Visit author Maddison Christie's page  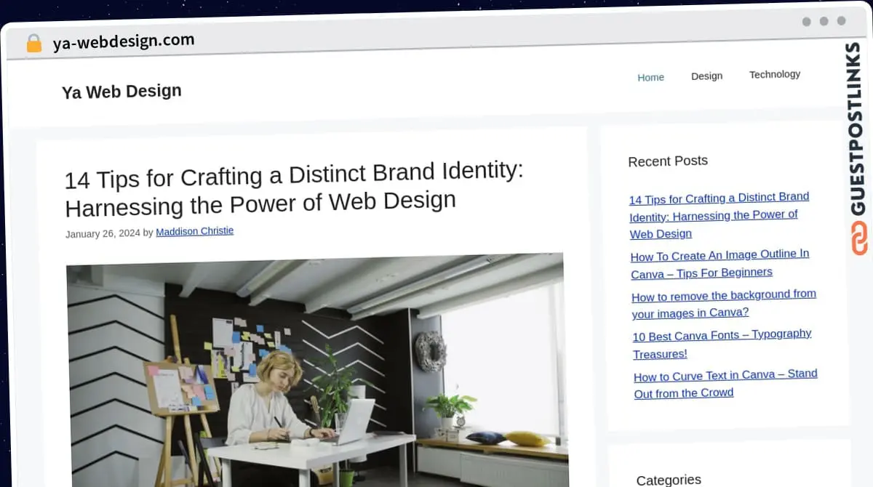(194, 232)
